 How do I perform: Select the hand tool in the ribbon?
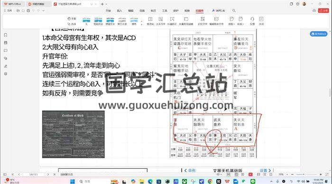[x=72, y=19]
